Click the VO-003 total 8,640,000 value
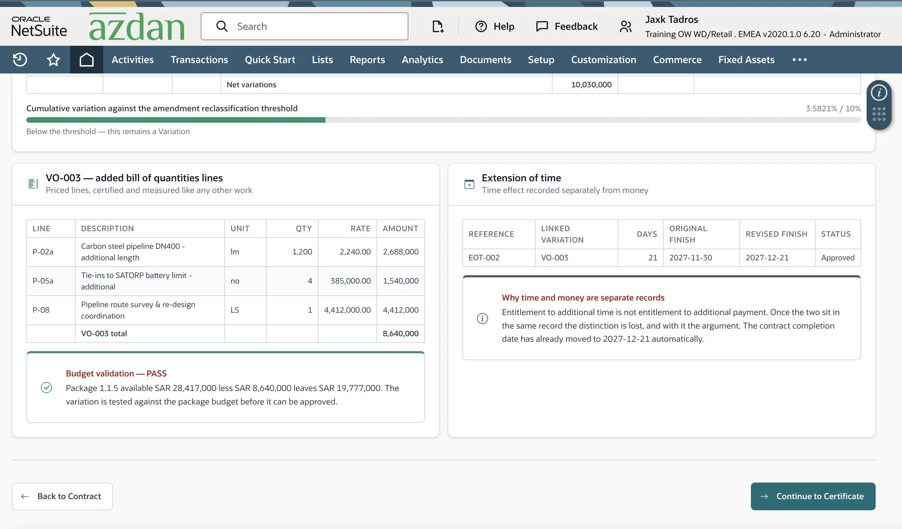This screenshot has width=902, height=529. [400, 333]
